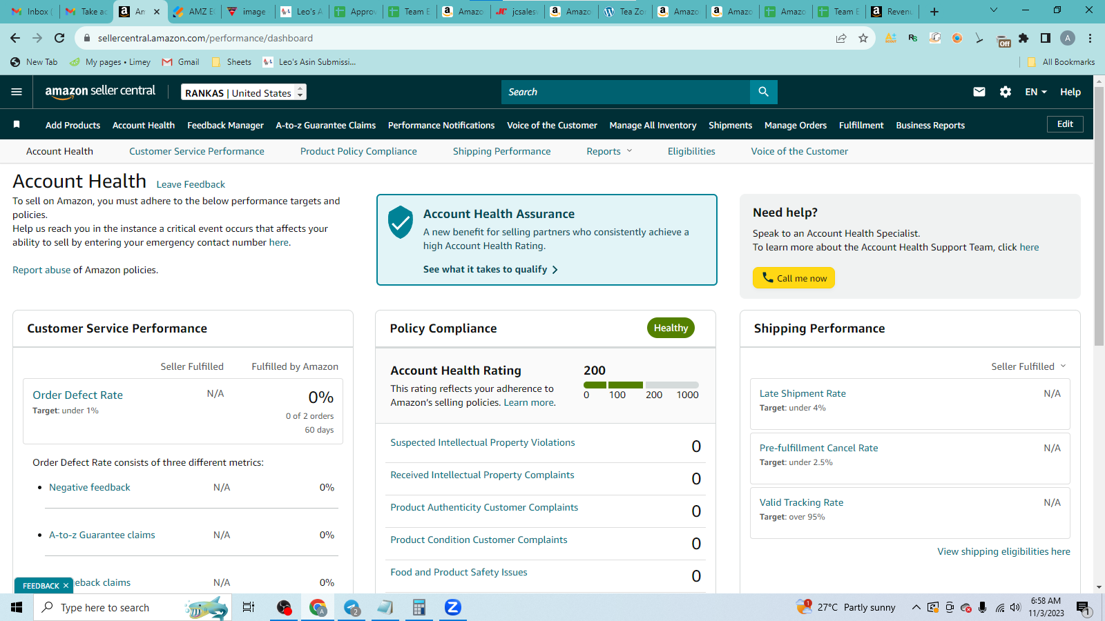Open the Calculator app on the taskbar
Viewport: 1105px width, 621px height.
419,607
